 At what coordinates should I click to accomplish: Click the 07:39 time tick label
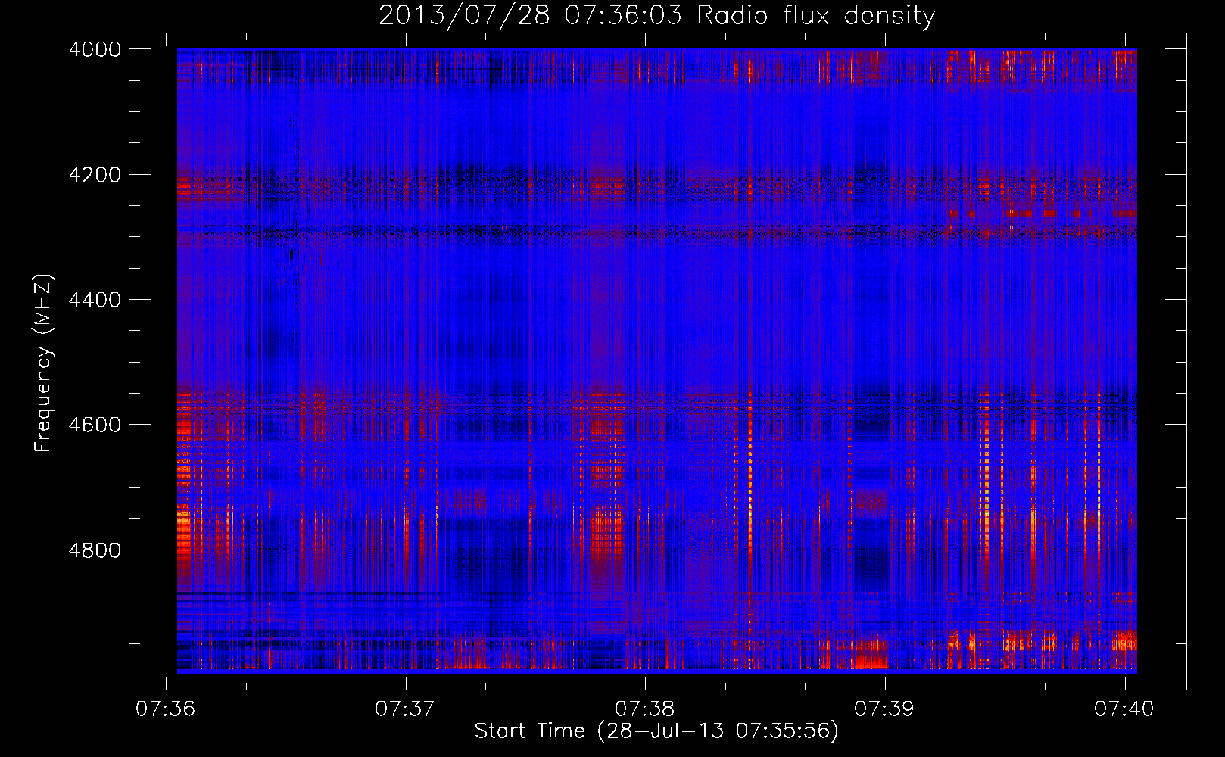(x=884, y=709)
